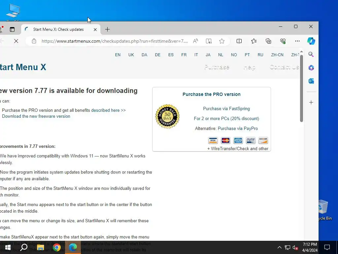The image size is (338, 254).
Task: Select the Recycle Bin desktop icon
Action: [x=325, y=210]
